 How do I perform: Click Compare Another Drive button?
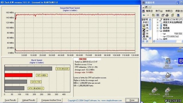point(51,100)
